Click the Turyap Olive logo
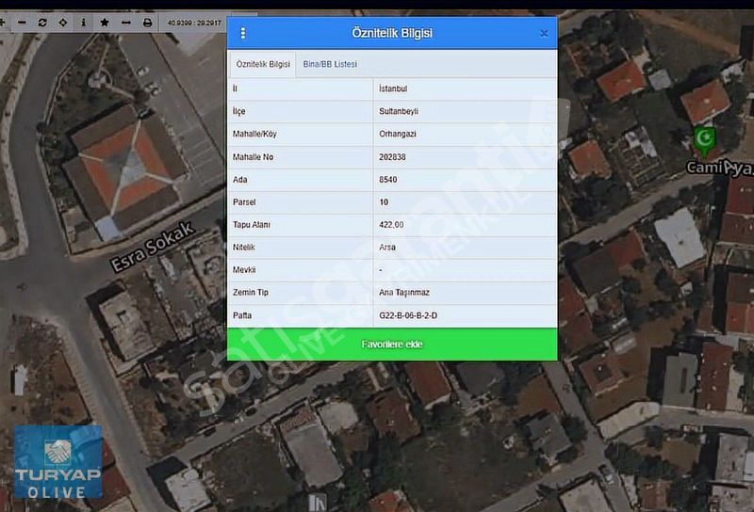Viewport: 754px width, 512px height. 57,461
